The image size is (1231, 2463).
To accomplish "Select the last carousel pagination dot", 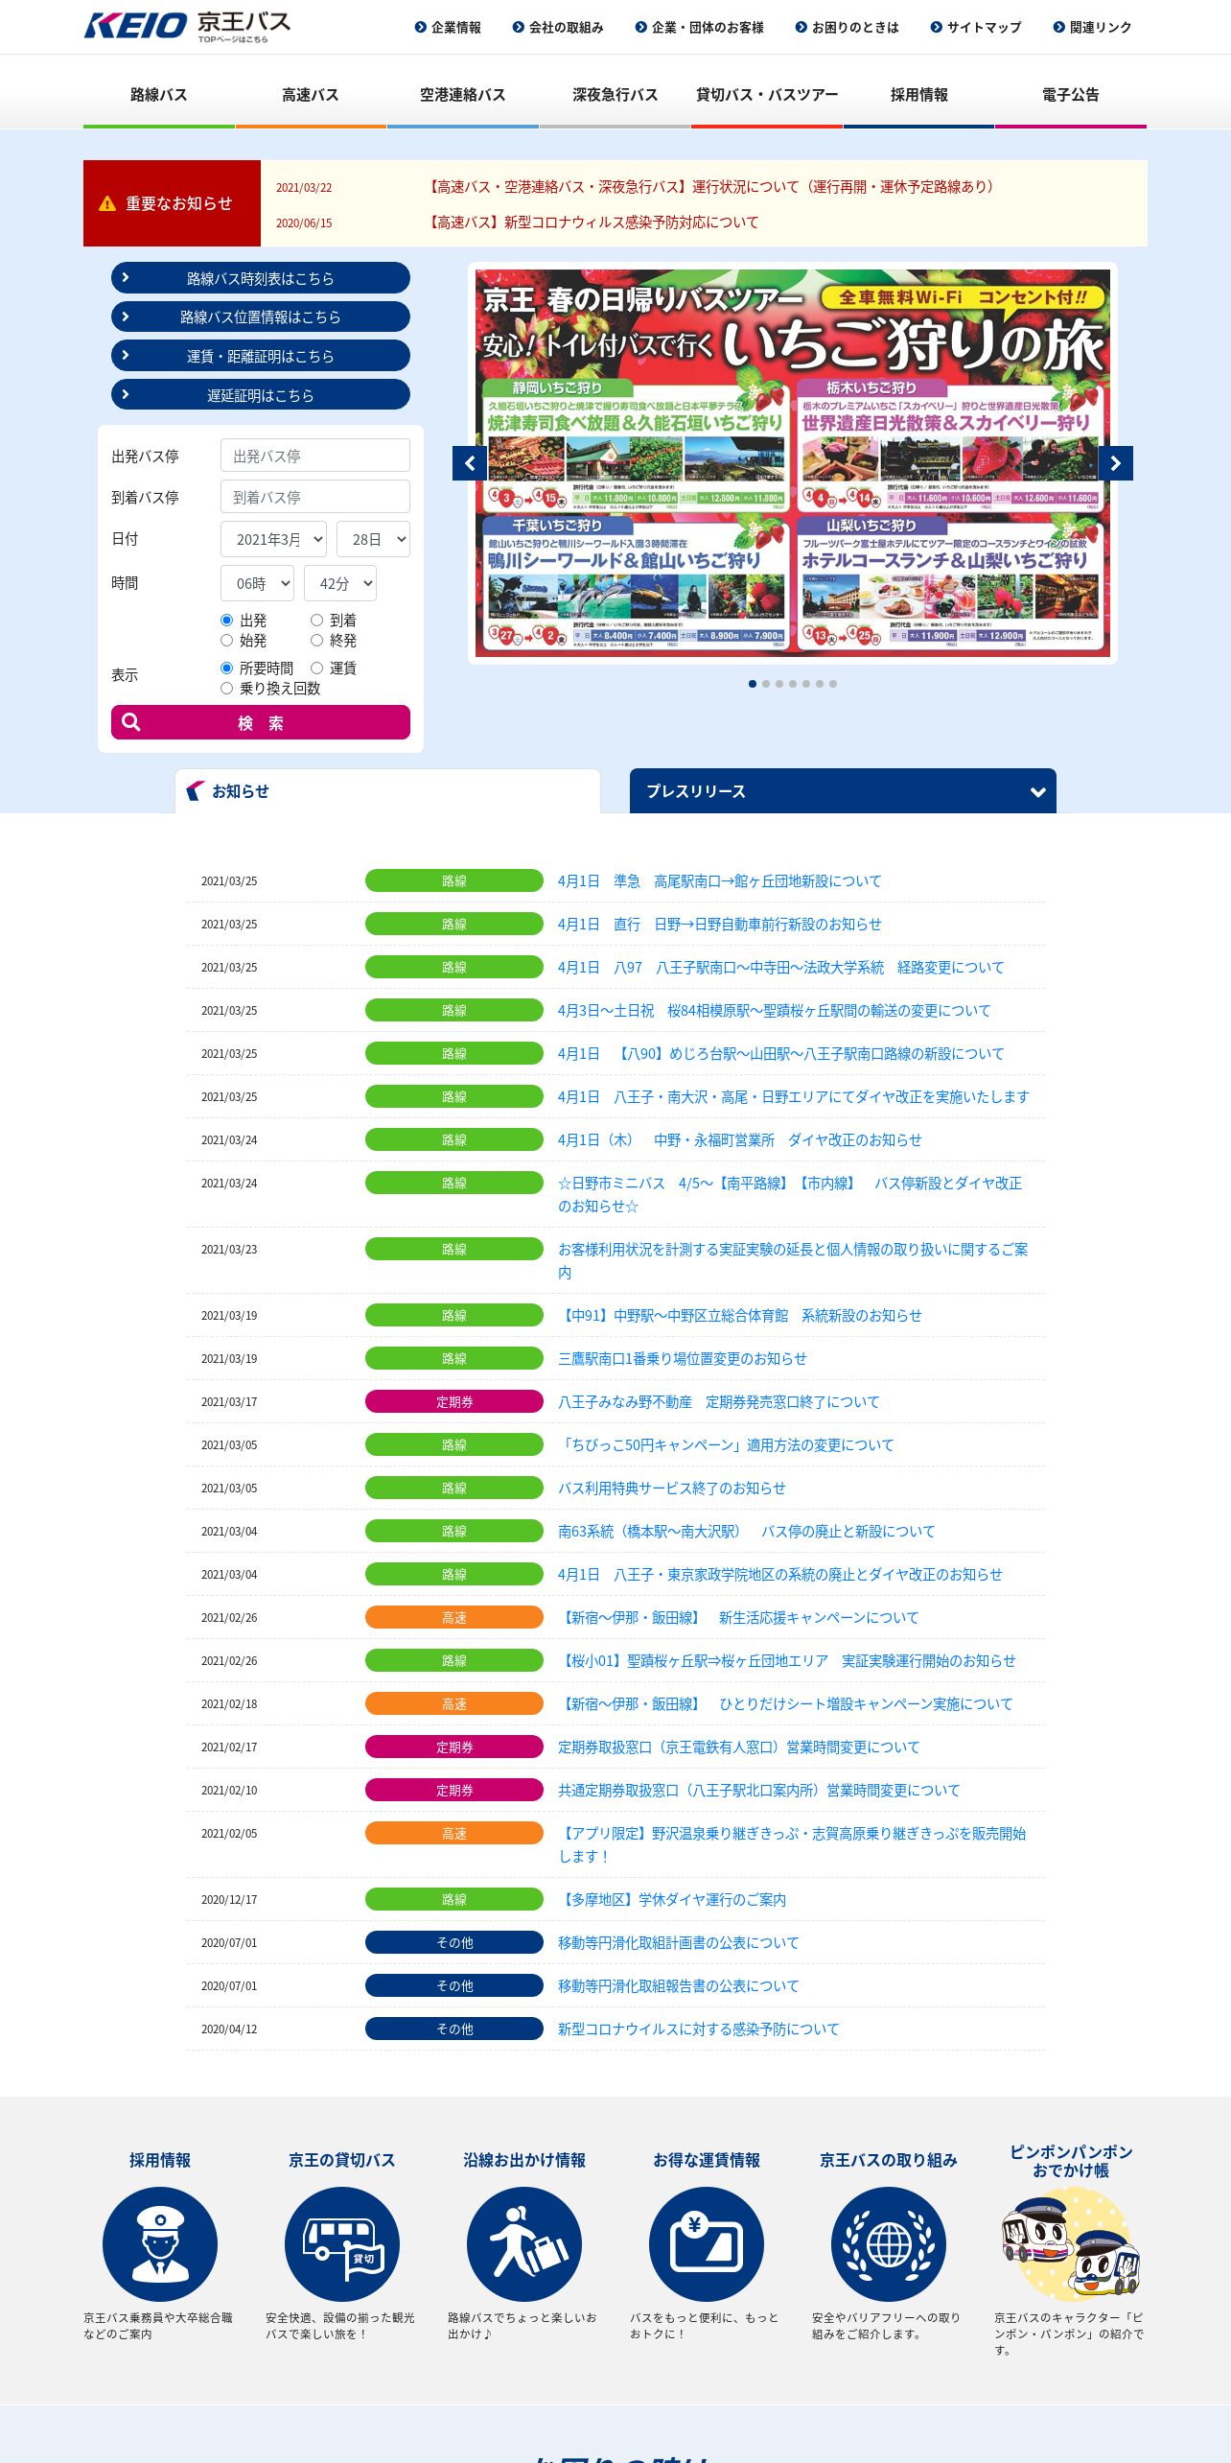I will coord(833,684).
